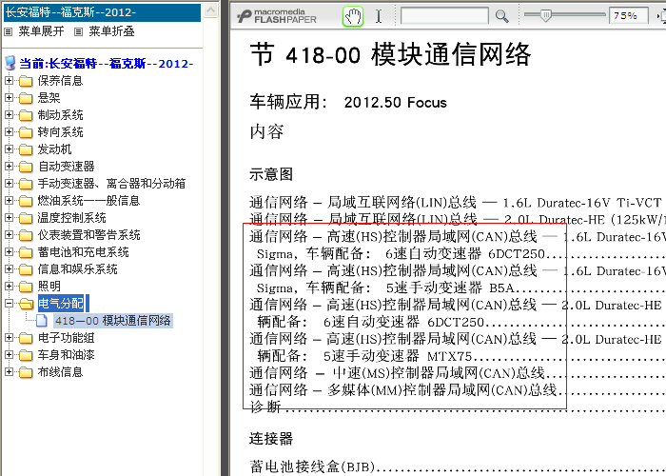Click the folder icon of 悬架

(26, 98)
